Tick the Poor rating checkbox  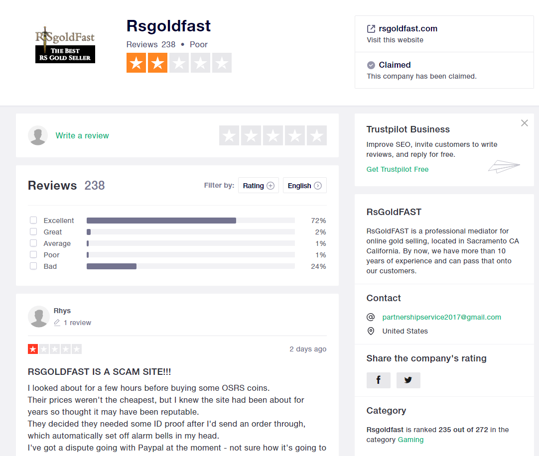[33, 254]
